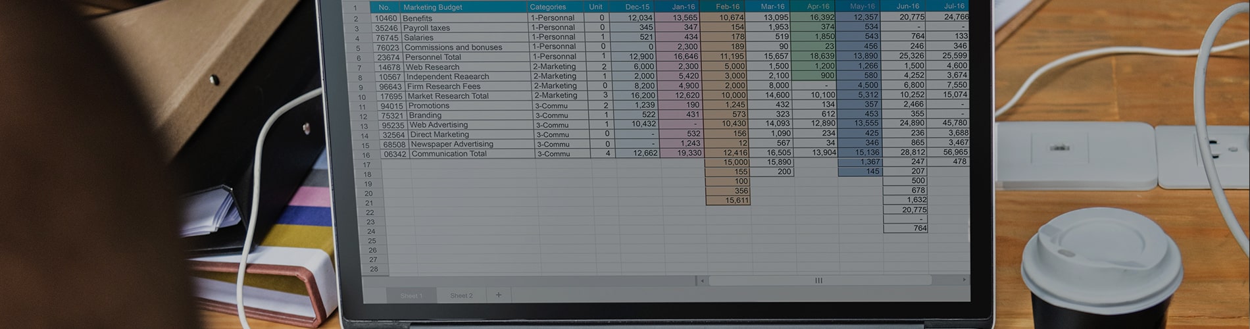The height and width of the screenshot is (329, 1250).
Task: Click the right scroll arrow of horizontal scrollbar
Action: point(964,280)
